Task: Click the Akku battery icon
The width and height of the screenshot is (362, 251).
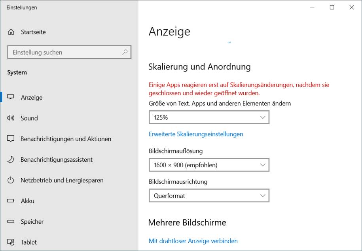Action: [11, 201]
